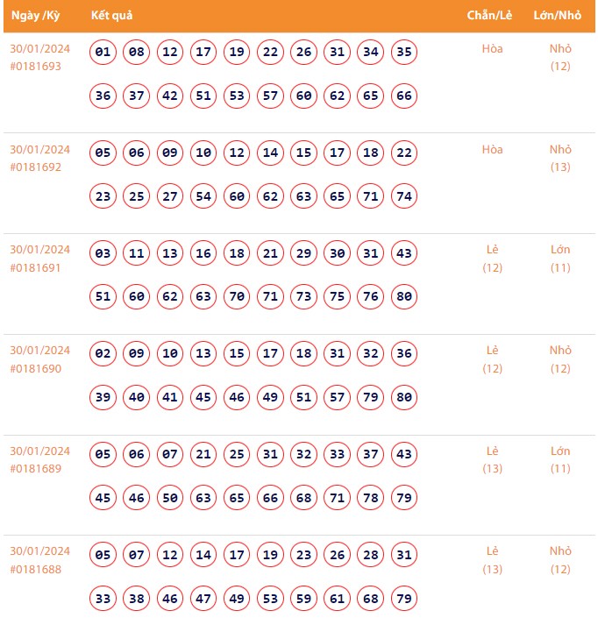Select ball 78 in draw #0181689

point(370,498)
